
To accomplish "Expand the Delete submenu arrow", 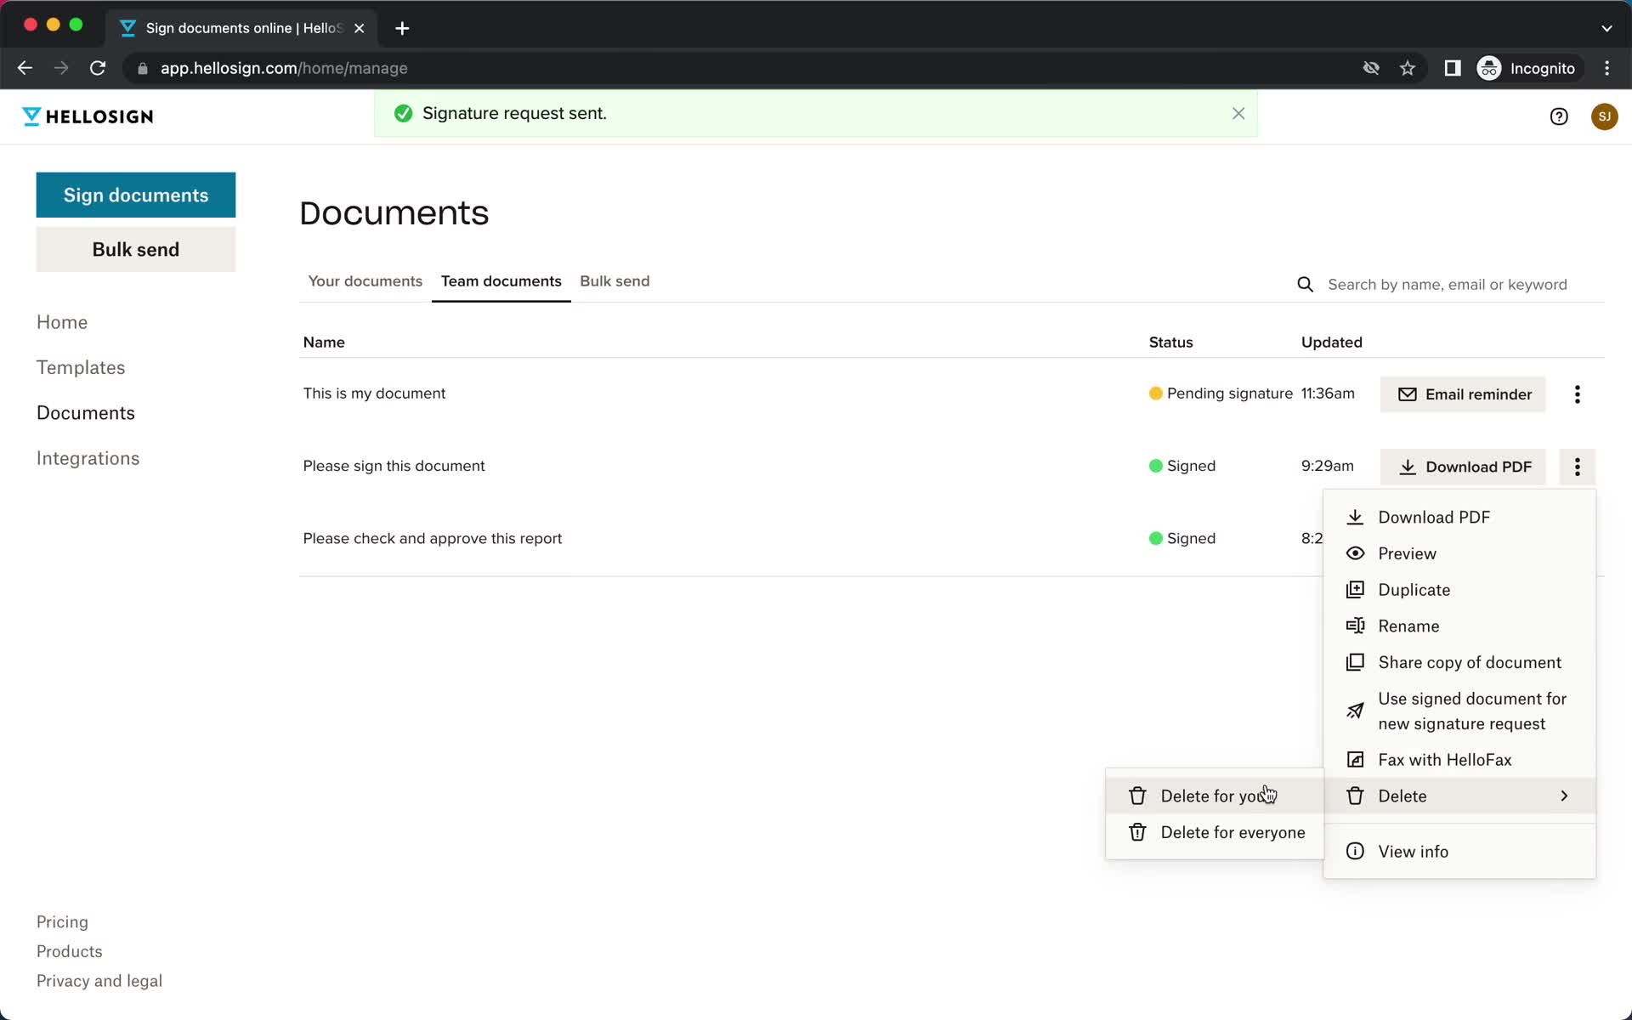I will click(1565, 796).
